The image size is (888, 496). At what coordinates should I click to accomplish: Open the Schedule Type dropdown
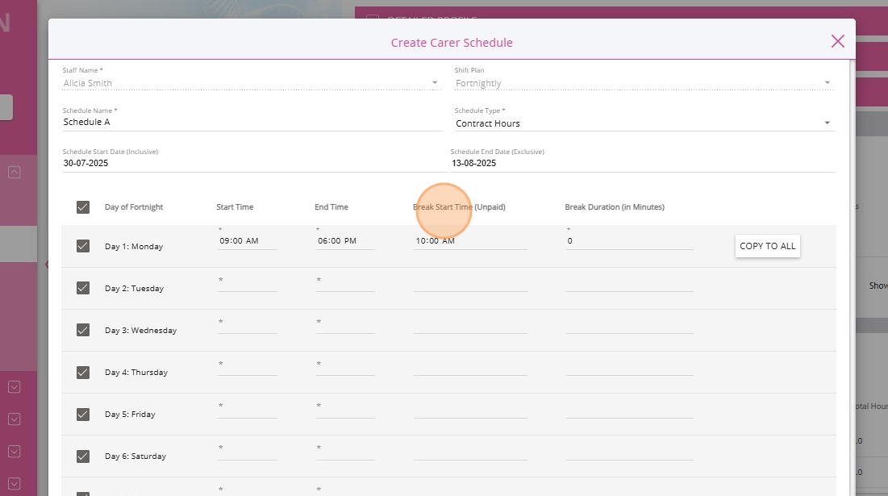(644, 123)
